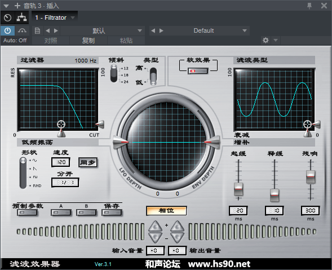The image size is (332, 270).
Task: Expand the 默认 preset dropdown
Action: (x=140, y=30)
